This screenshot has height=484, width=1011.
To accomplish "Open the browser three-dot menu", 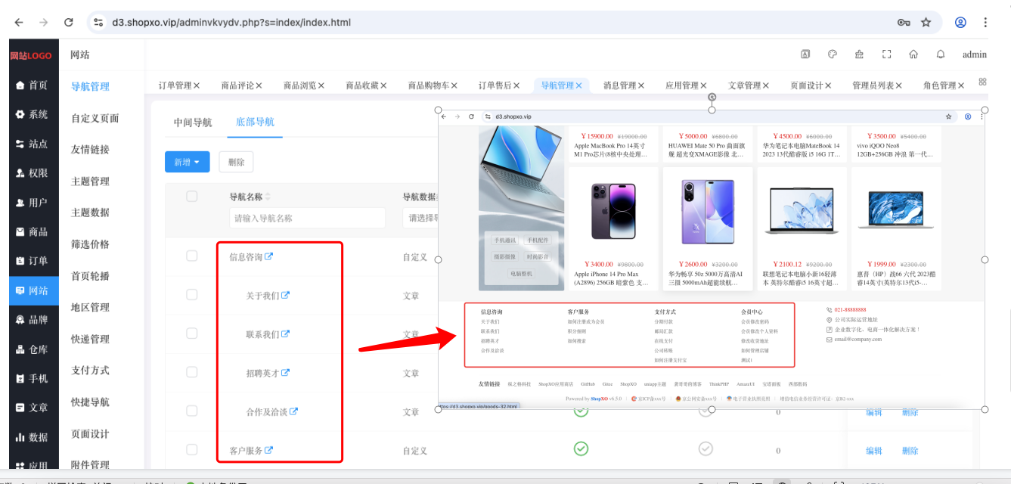I will coord(986,23).
